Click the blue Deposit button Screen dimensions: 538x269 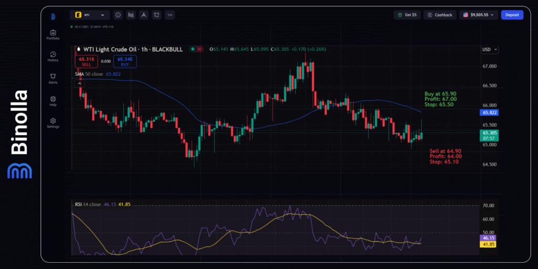pyautogui.click(x=512, y=15)
